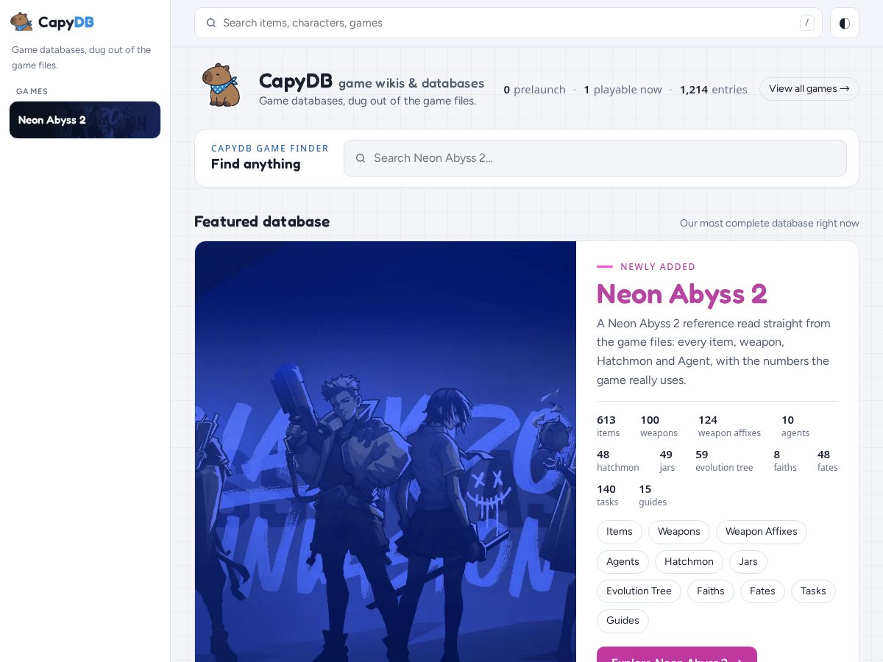The image size is (883, 662).
Task: Click the 1,214 entries count
Action: point(714,90)
